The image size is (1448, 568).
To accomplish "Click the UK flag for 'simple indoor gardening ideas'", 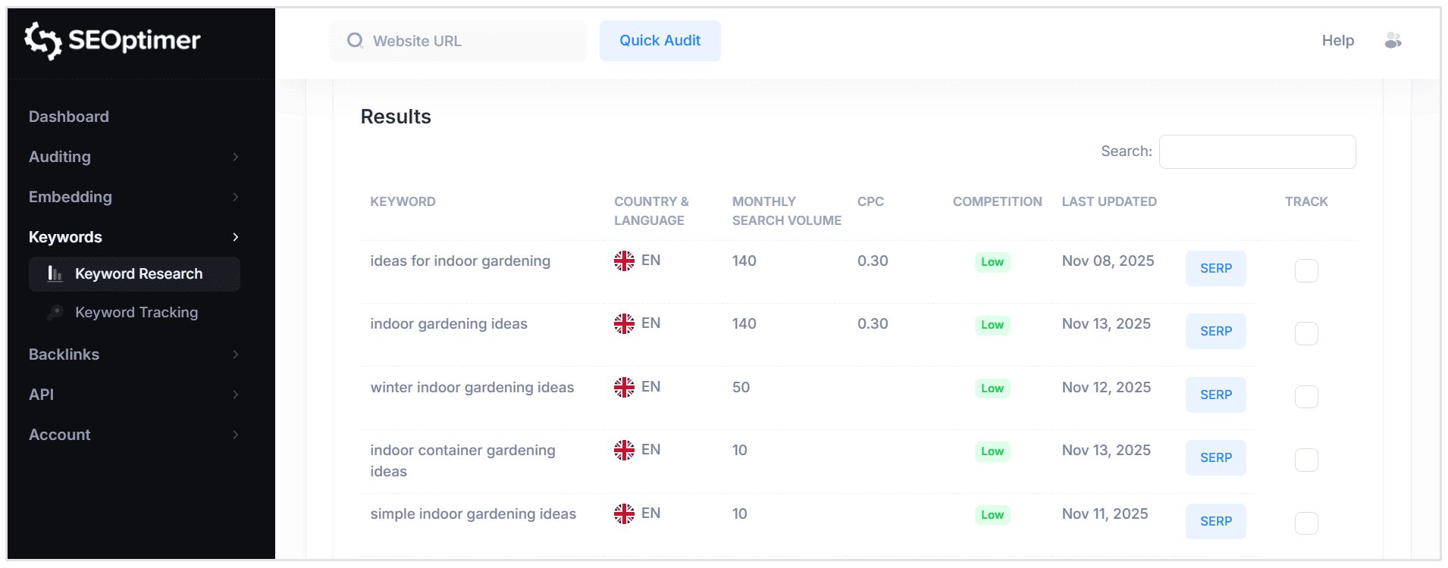I will coord(625,513).
